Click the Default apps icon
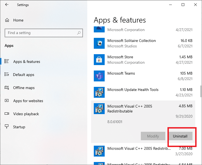Image resolution: width=202 pixels, height=165 pixels. [7, 74]
